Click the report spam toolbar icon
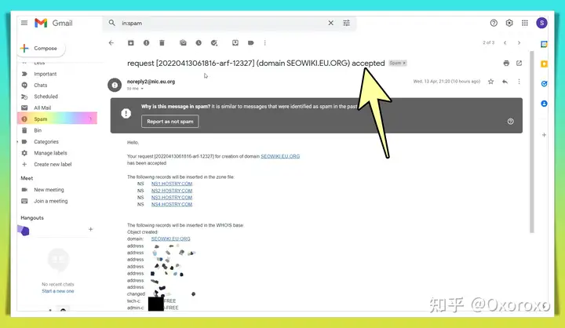 coord(146,43)
